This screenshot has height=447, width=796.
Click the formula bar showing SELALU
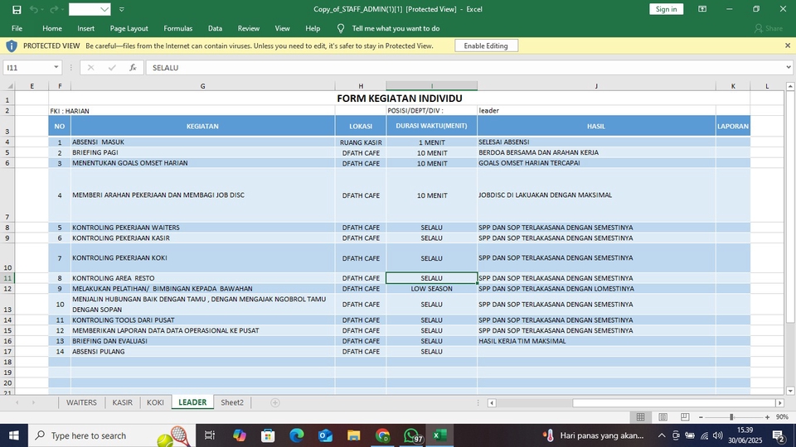pyautogui.click(x=464, y=67)
